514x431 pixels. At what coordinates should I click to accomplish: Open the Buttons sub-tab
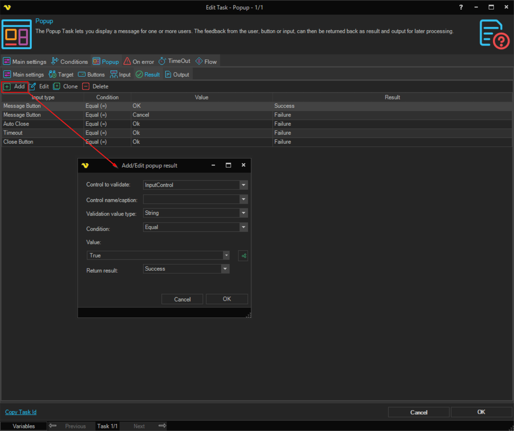point(91,75)
